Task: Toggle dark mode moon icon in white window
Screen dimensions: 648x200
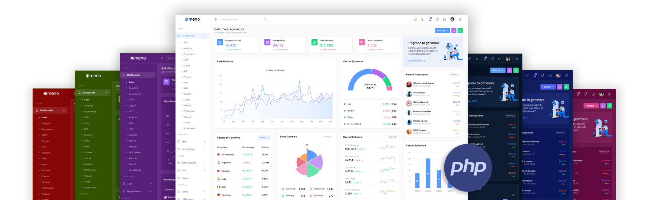Action: [x=422, y=20]
